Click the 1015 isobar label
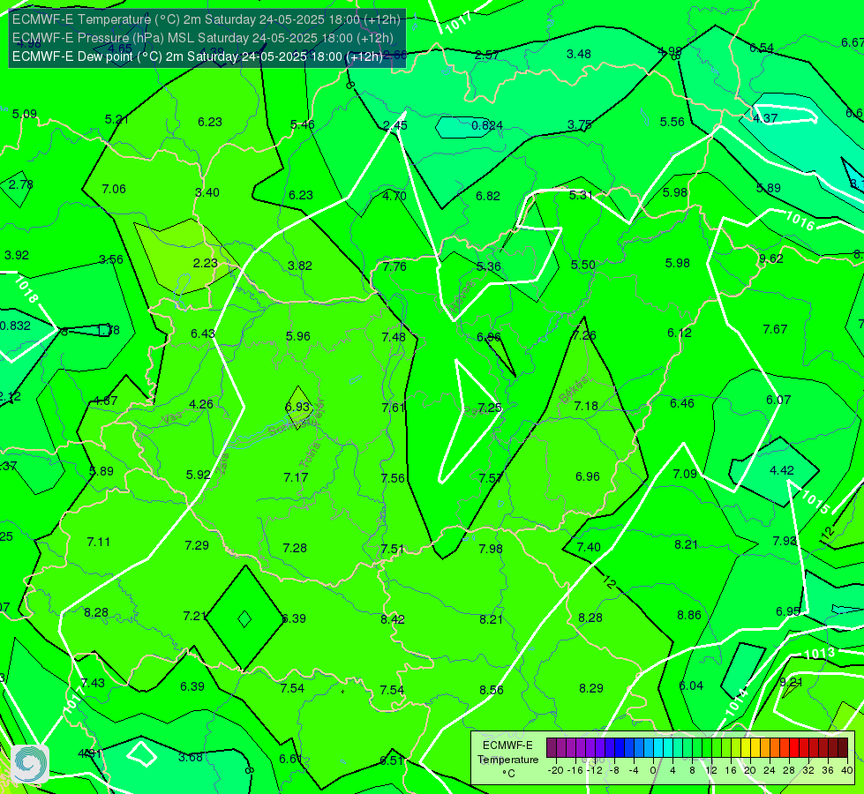This screenshot has height=794, width=864. coord(815,502)
